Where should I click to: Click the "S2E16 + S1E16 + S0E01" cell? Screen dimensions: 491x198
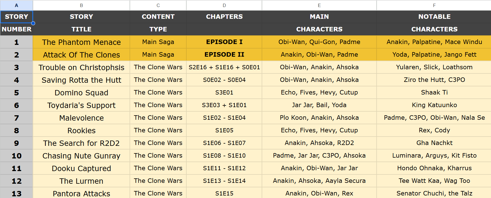[x=224, y=67]
